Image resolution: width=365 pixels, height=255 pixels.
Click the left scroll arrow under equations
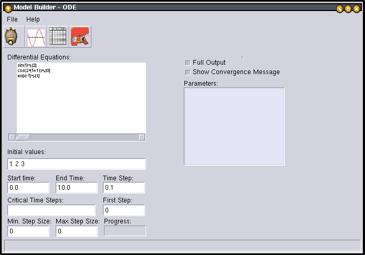point(12,137)
